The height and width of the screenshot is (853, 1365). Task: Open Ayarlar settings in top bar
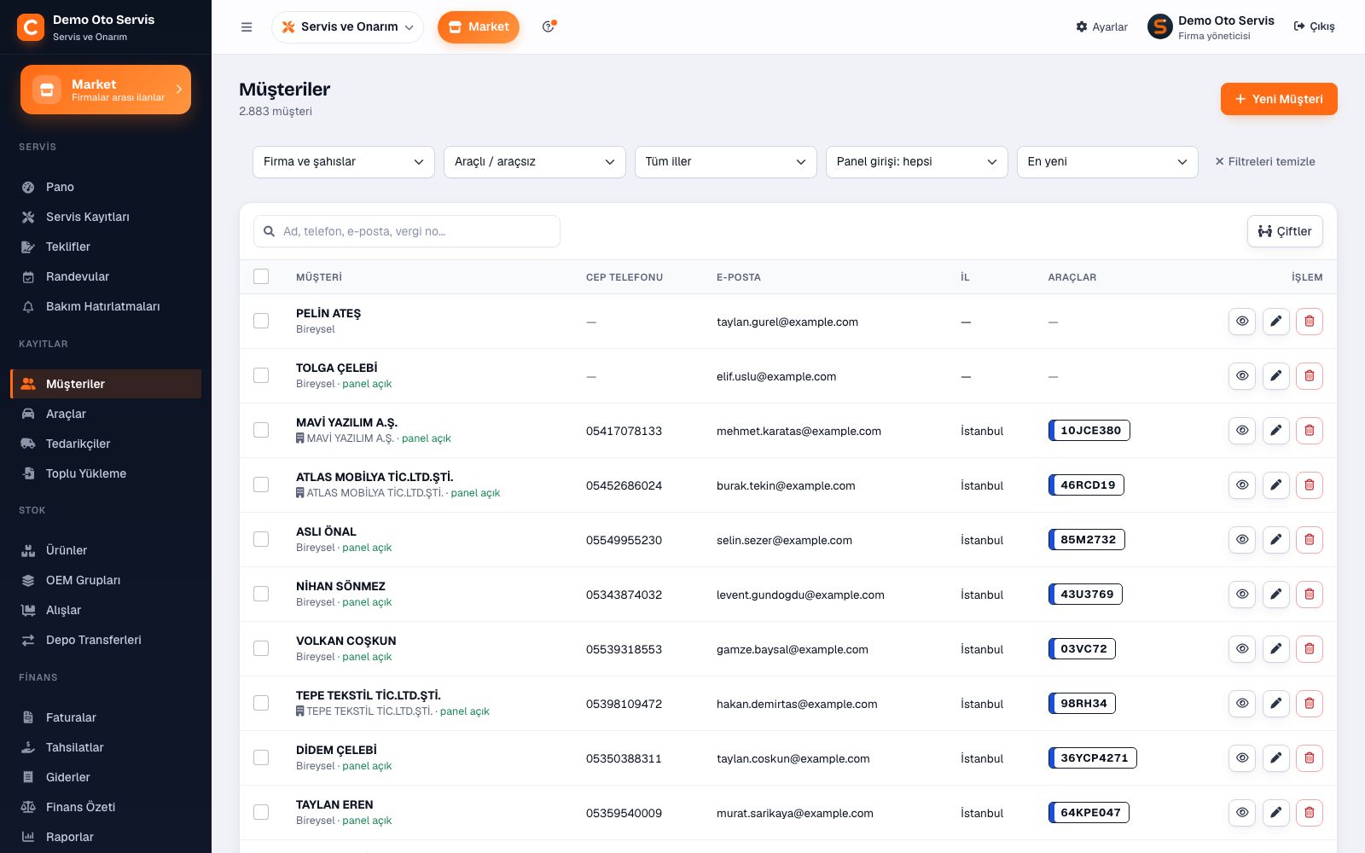(1102, 27)
